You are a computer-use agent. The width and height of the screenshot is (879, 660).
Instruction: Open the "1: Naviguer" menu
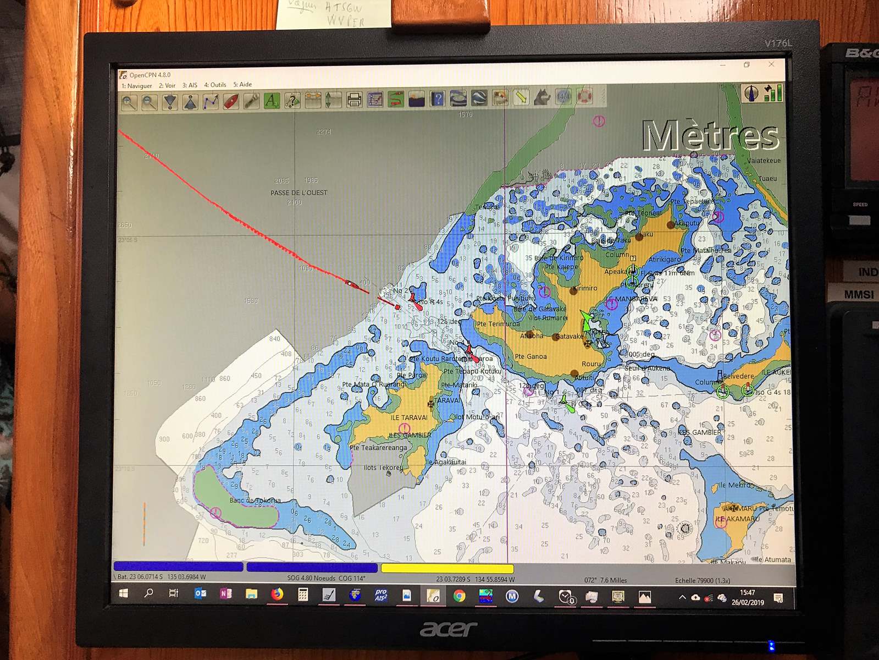[137, 85]
